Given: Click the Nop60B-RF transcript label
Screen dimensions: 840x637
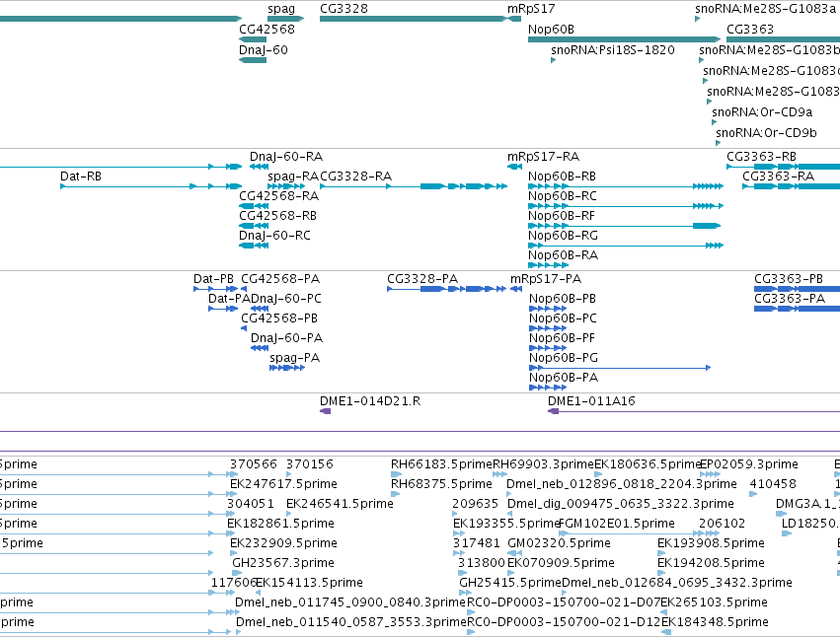Looking at the screenshot, I should pos(562,216).
